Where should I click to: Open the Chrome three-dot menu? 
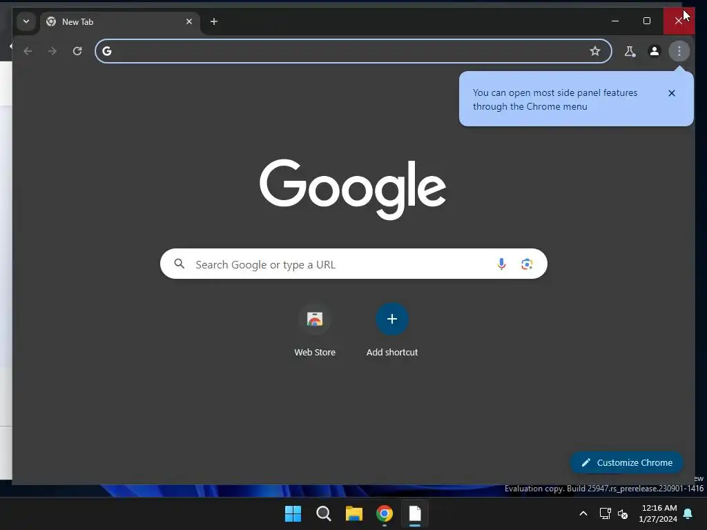pos(679,51)
